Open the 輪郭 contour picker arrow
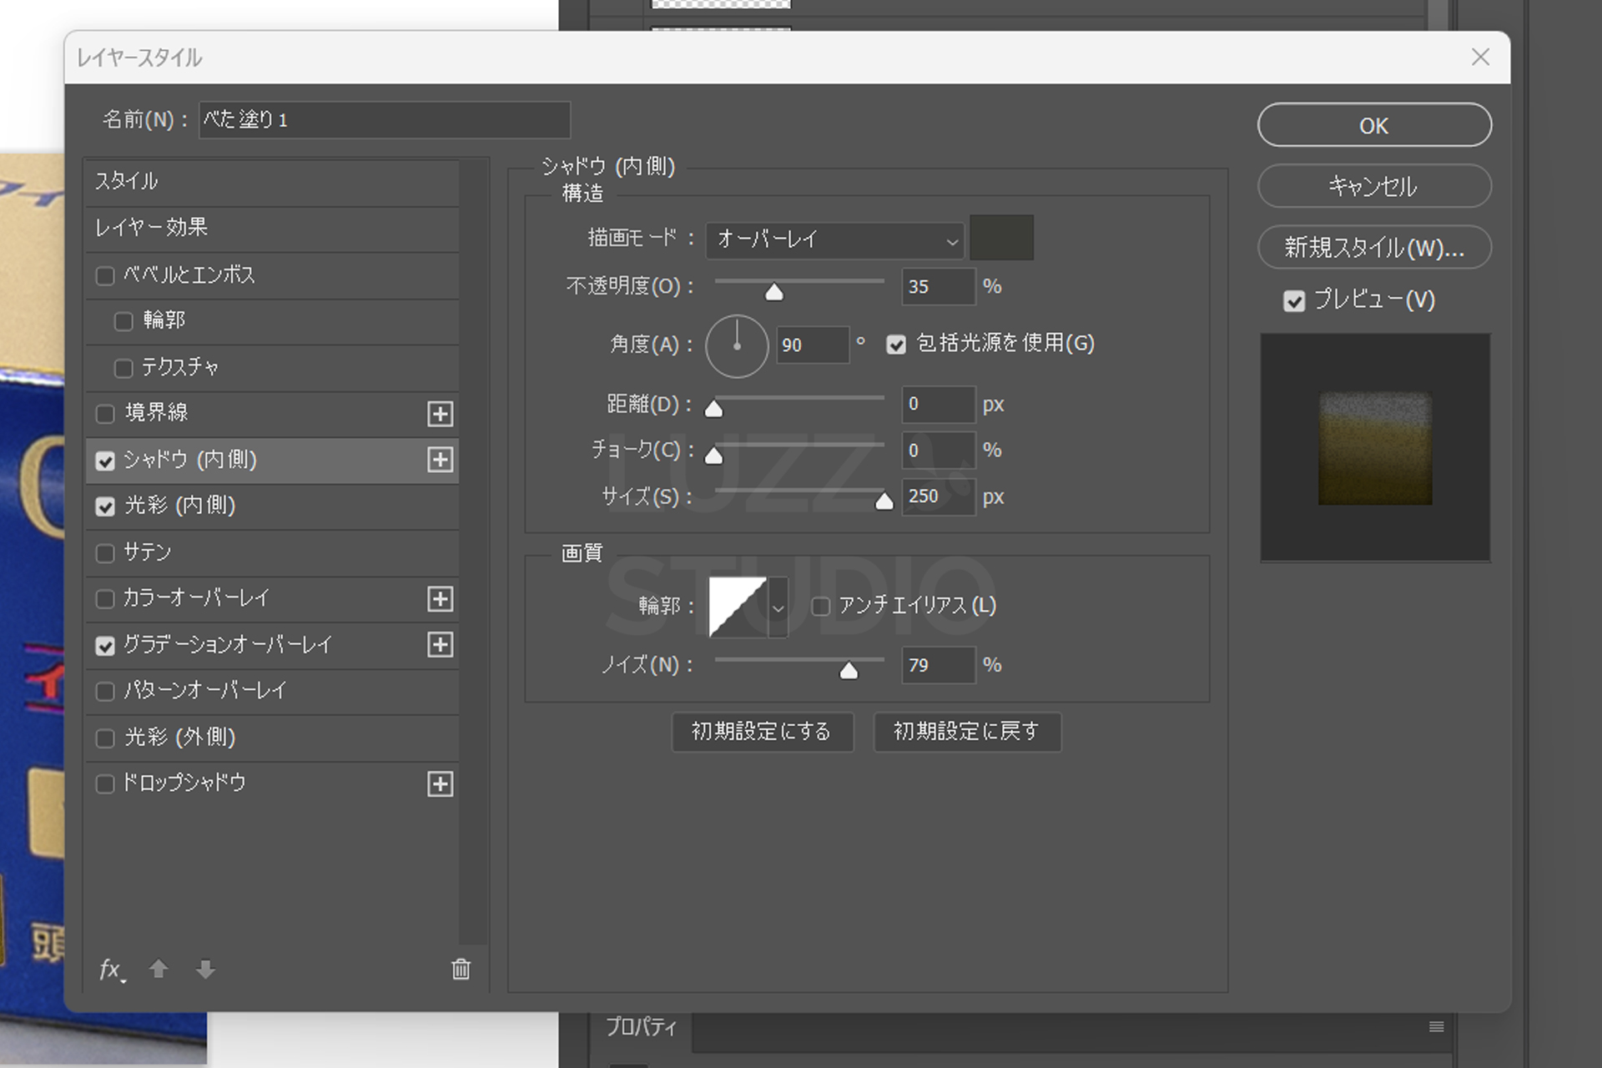 pos(778,608)
